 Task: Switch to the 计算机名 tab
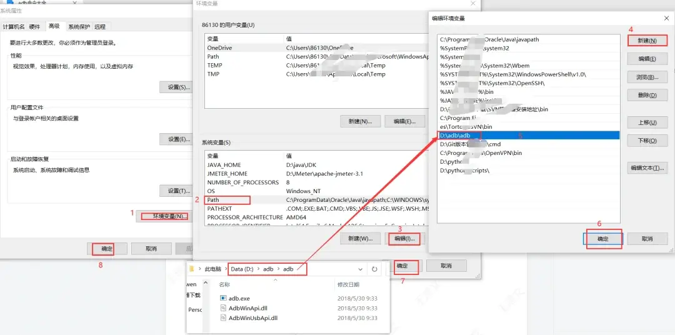[x=14, y=27]
